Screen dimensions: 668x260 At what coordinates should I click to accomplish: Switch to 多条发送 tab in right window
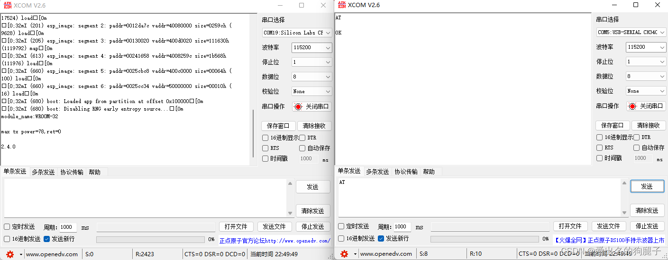(x=377, y=172)
